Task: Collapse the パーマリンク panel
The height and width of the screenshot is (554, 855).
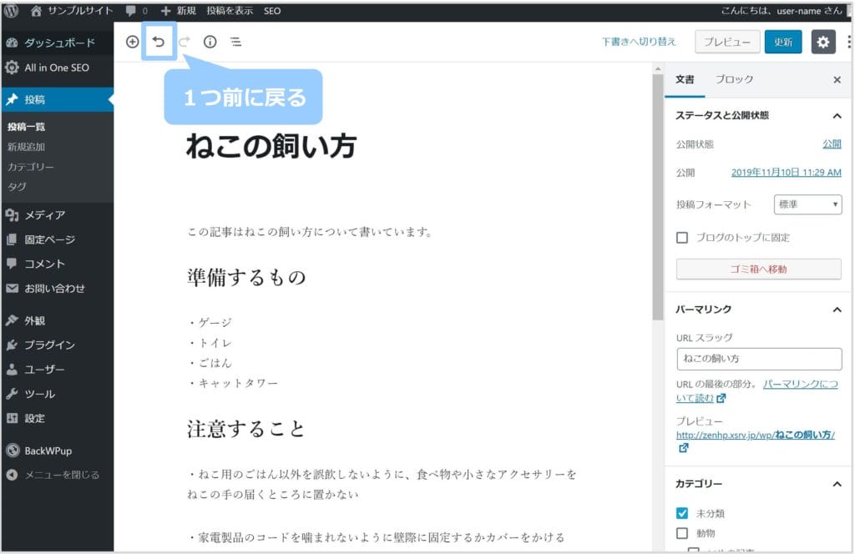Action: [x=837, y=310]
